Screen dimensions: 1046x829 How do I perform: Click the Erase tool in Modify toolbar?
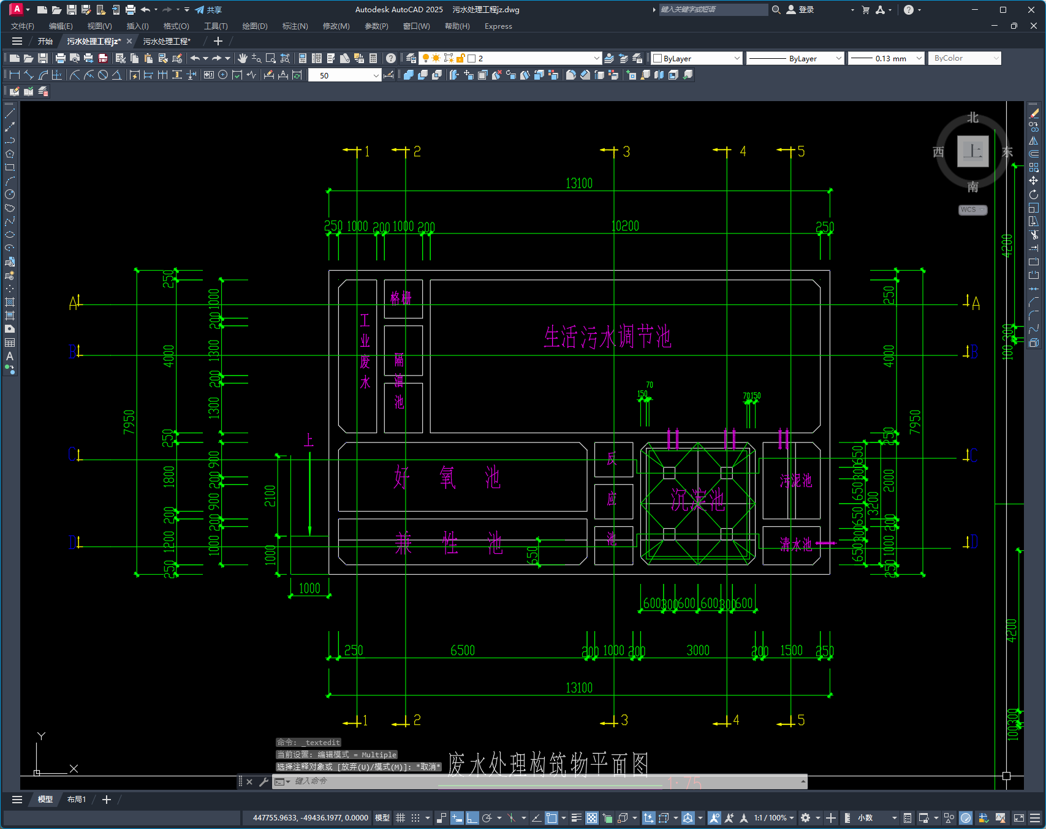pos(1034,113)
